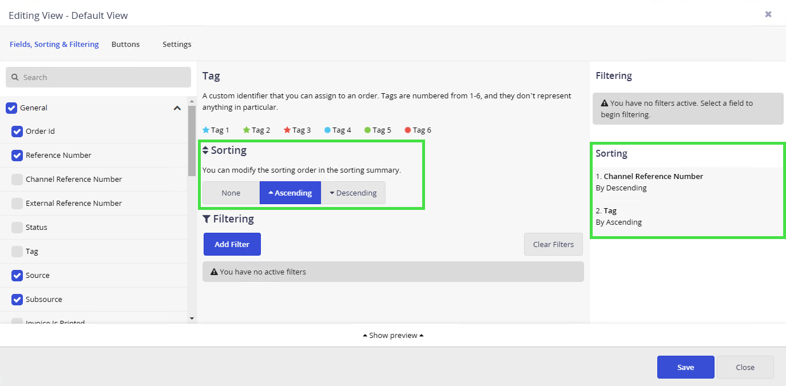Click the green burst Tag 5 icon
Screen dimensions: 786x386
pos(367,130)
